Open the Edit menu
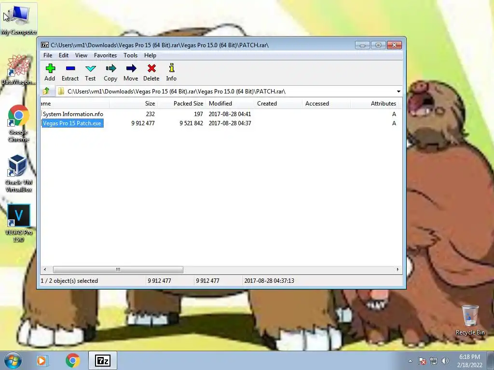This screenshot has width=494, height=370. pos(64,55)
